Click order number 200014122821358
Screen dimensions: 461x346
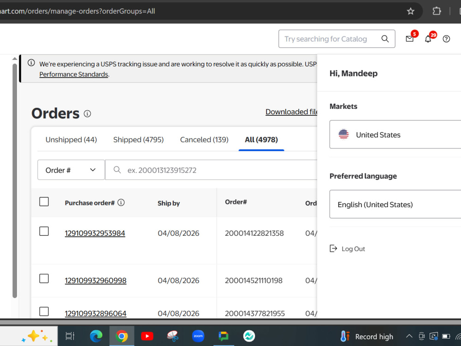pos(254,233)
